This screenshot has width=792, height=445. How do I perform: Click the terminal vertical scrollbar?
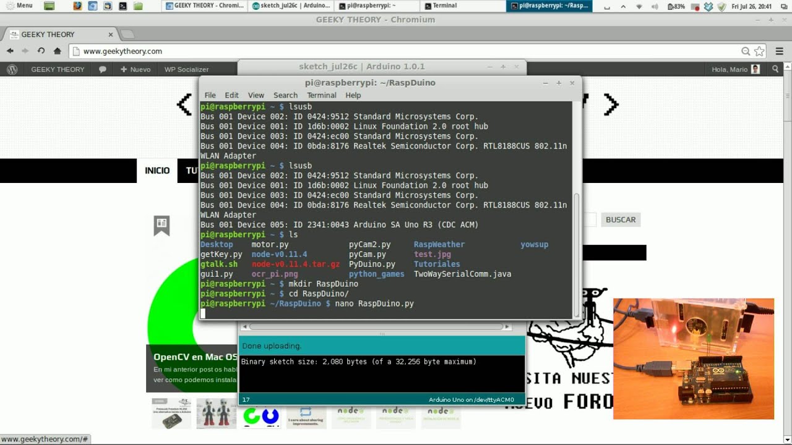(577, 254)
